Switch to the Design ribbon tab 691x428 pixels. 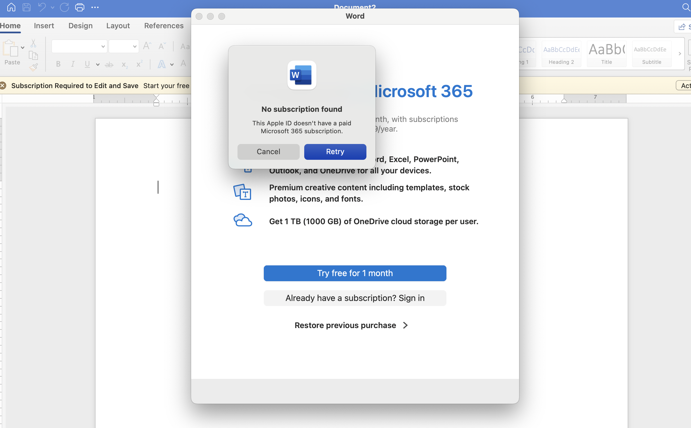point(81,26)
